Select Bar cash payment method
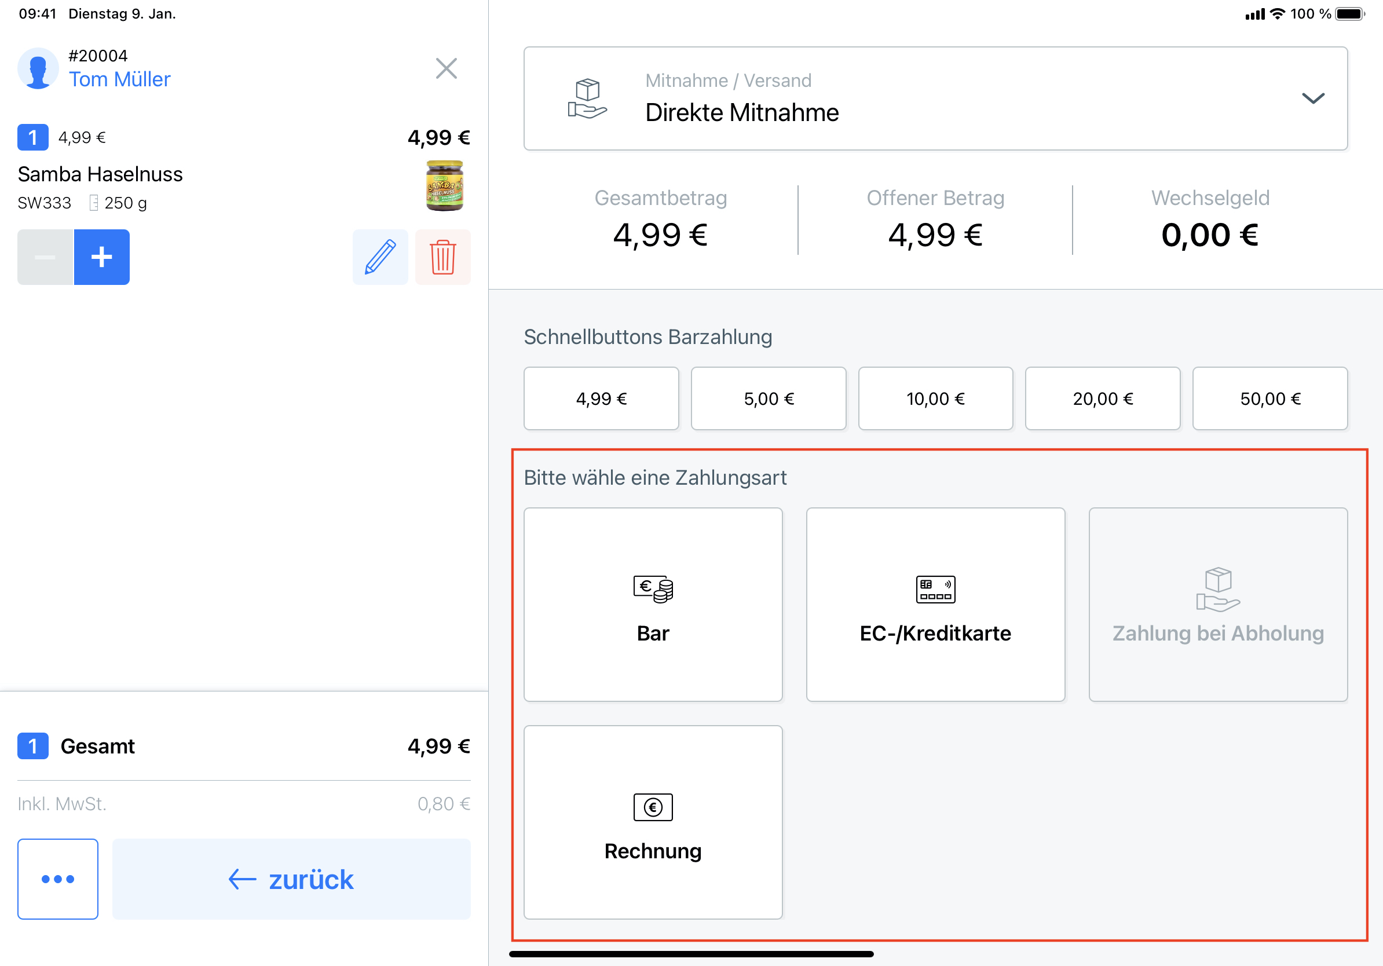This screenshot has height=966, width=1383. [x=653, y=604]
